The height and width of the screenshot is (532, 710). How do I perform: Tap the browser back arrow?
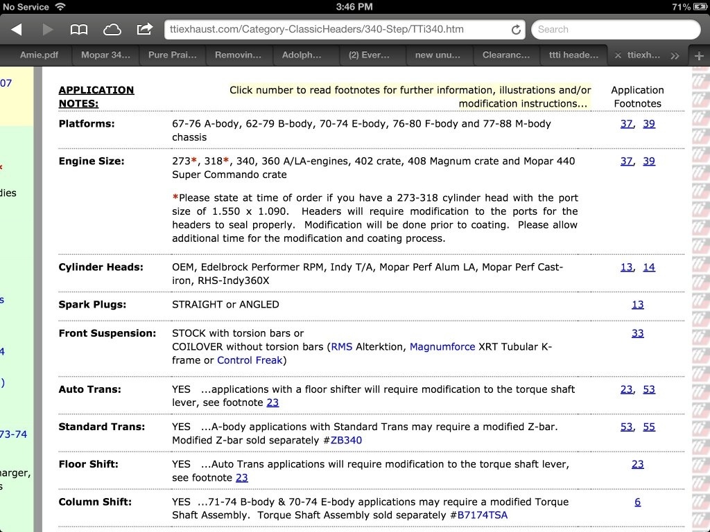tap(17, 29)
